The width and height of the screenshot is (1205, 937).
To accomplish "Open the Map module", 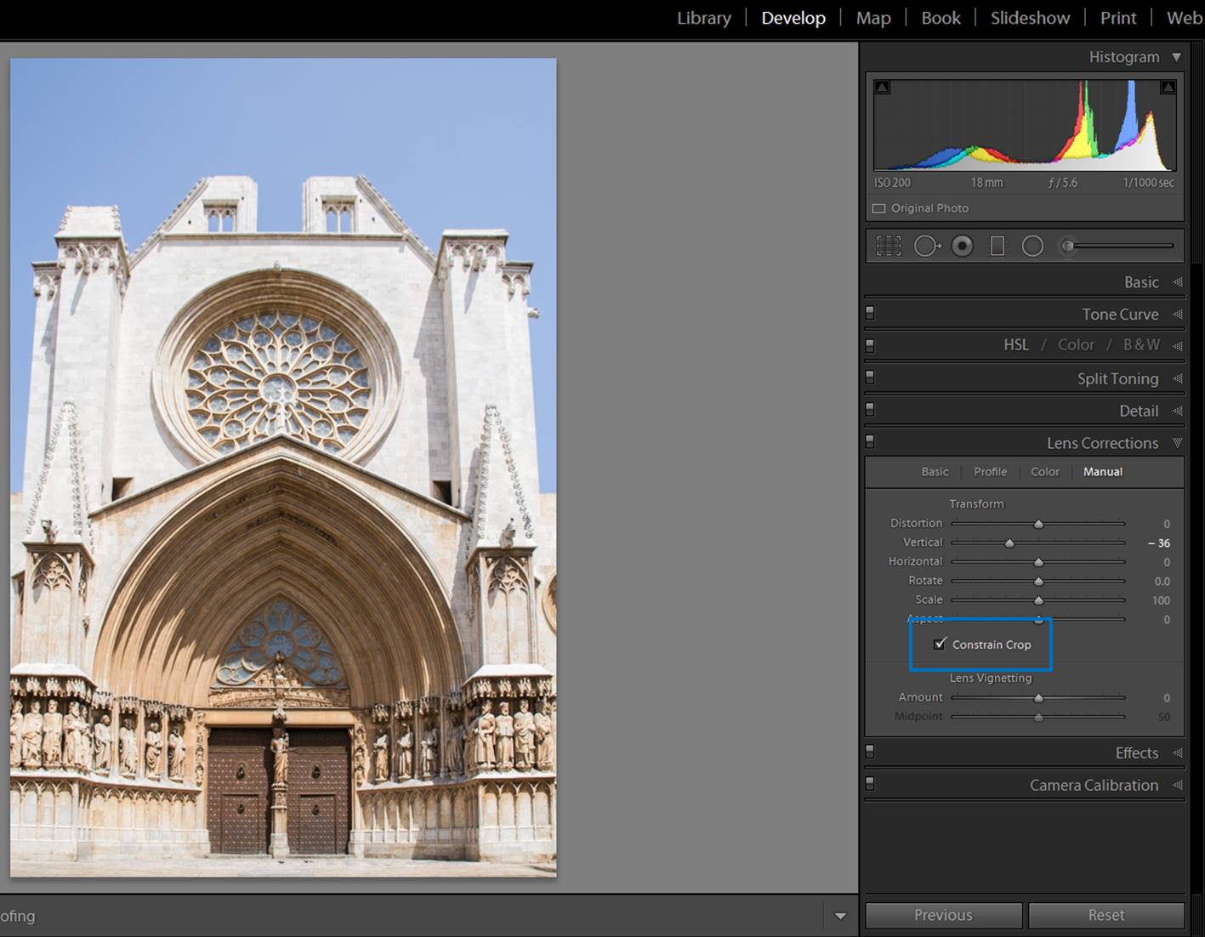I will [873, 18].
